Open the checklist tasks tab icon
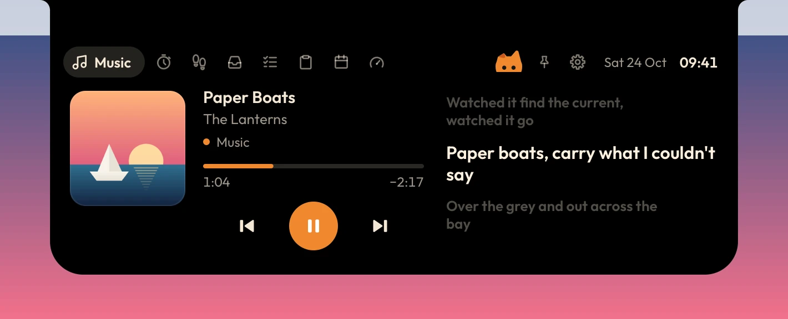 coord(270,62)
